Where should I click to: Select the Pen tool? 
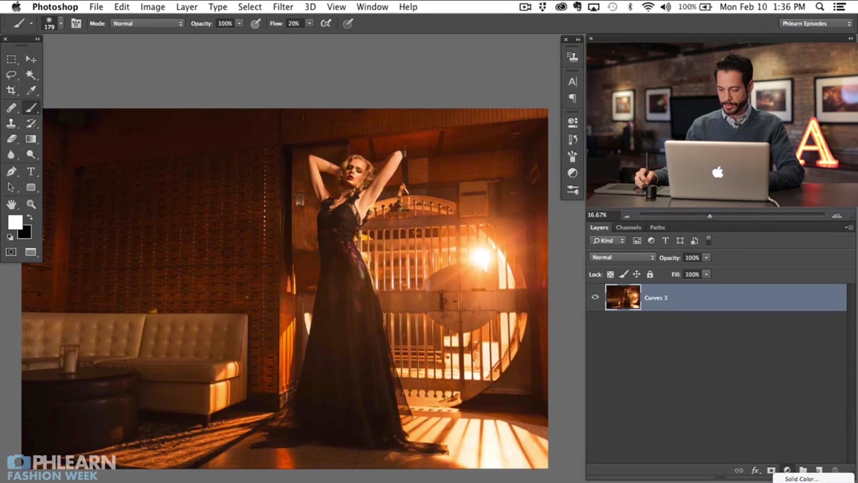pos(11,171)
